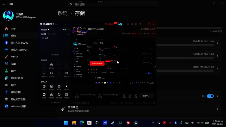Open Microsoft Edge from the taskbar

click(82, 123)
